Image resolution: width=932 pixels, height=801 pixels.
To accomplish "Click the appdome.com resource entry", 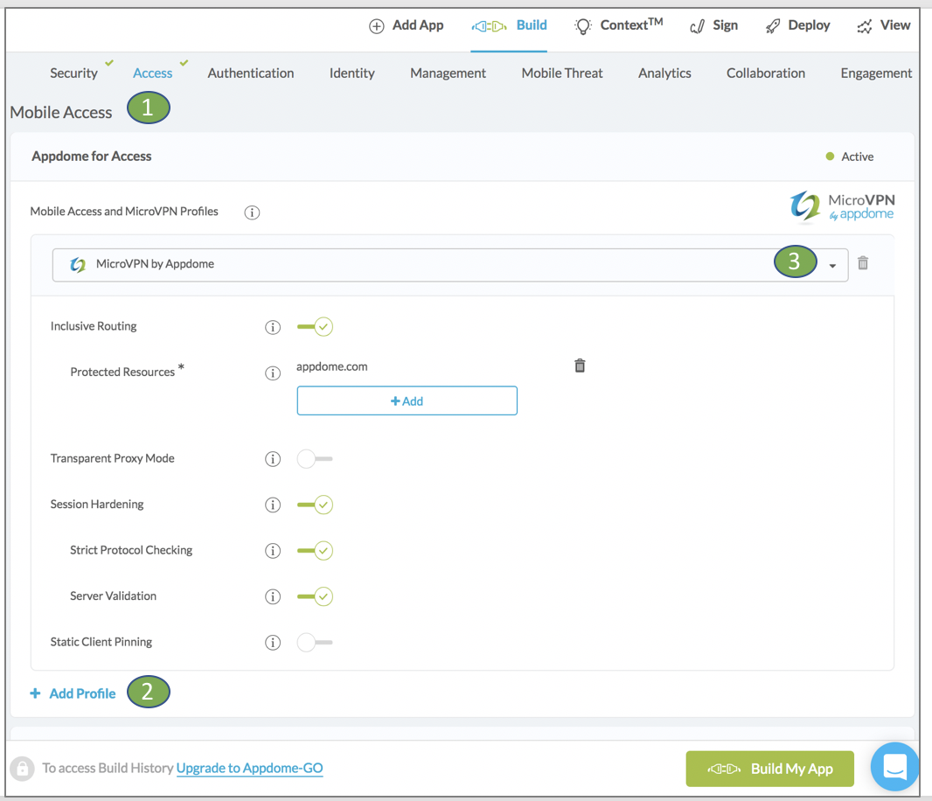I will [332, 367].
